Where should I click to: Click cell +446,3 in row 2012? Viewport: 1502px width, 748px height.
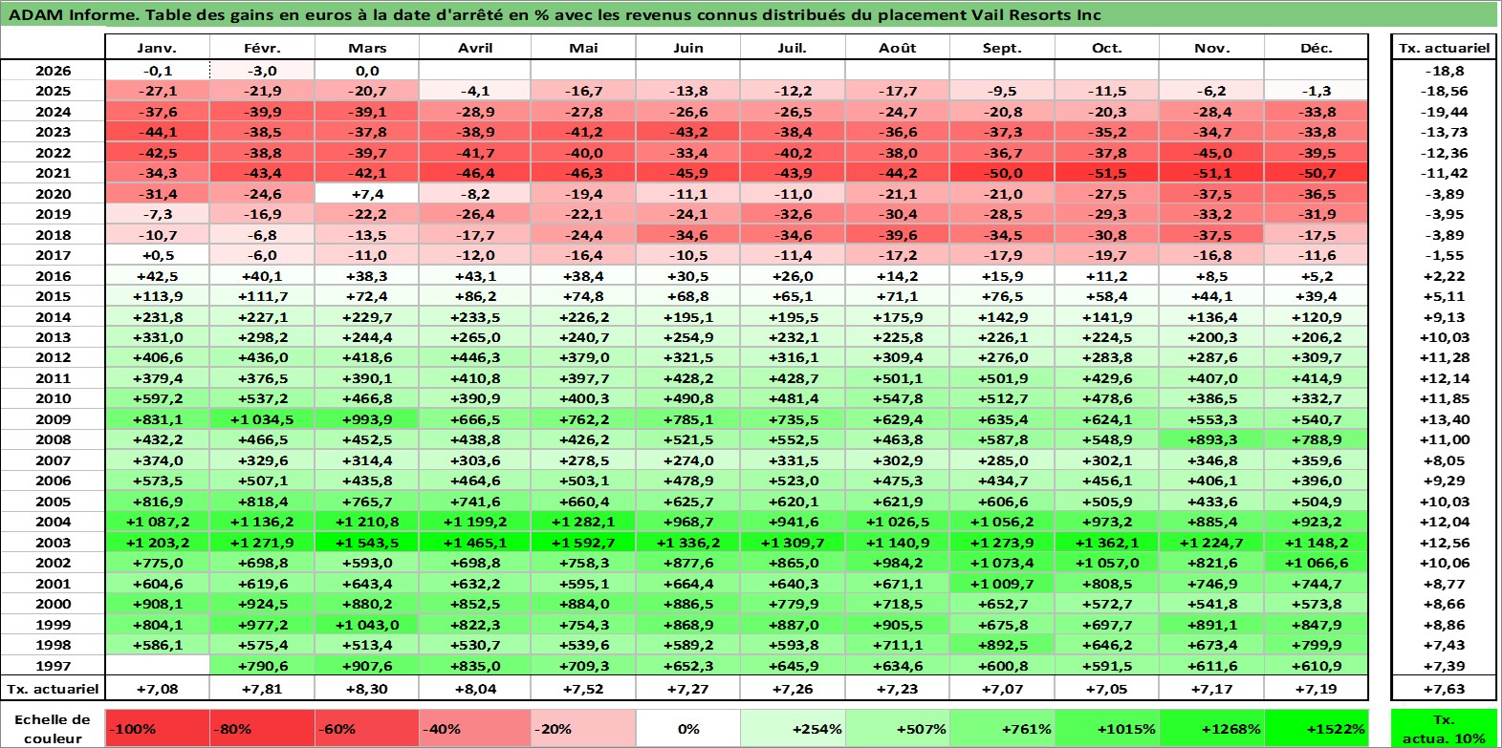475,357
